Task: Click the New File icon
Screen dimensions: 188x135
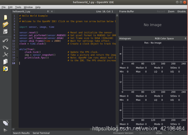Action: [x=5, y=18]
